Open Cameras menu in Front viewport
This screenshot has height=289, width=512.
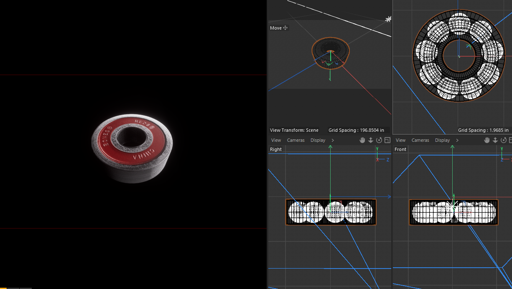click(420, 140)
